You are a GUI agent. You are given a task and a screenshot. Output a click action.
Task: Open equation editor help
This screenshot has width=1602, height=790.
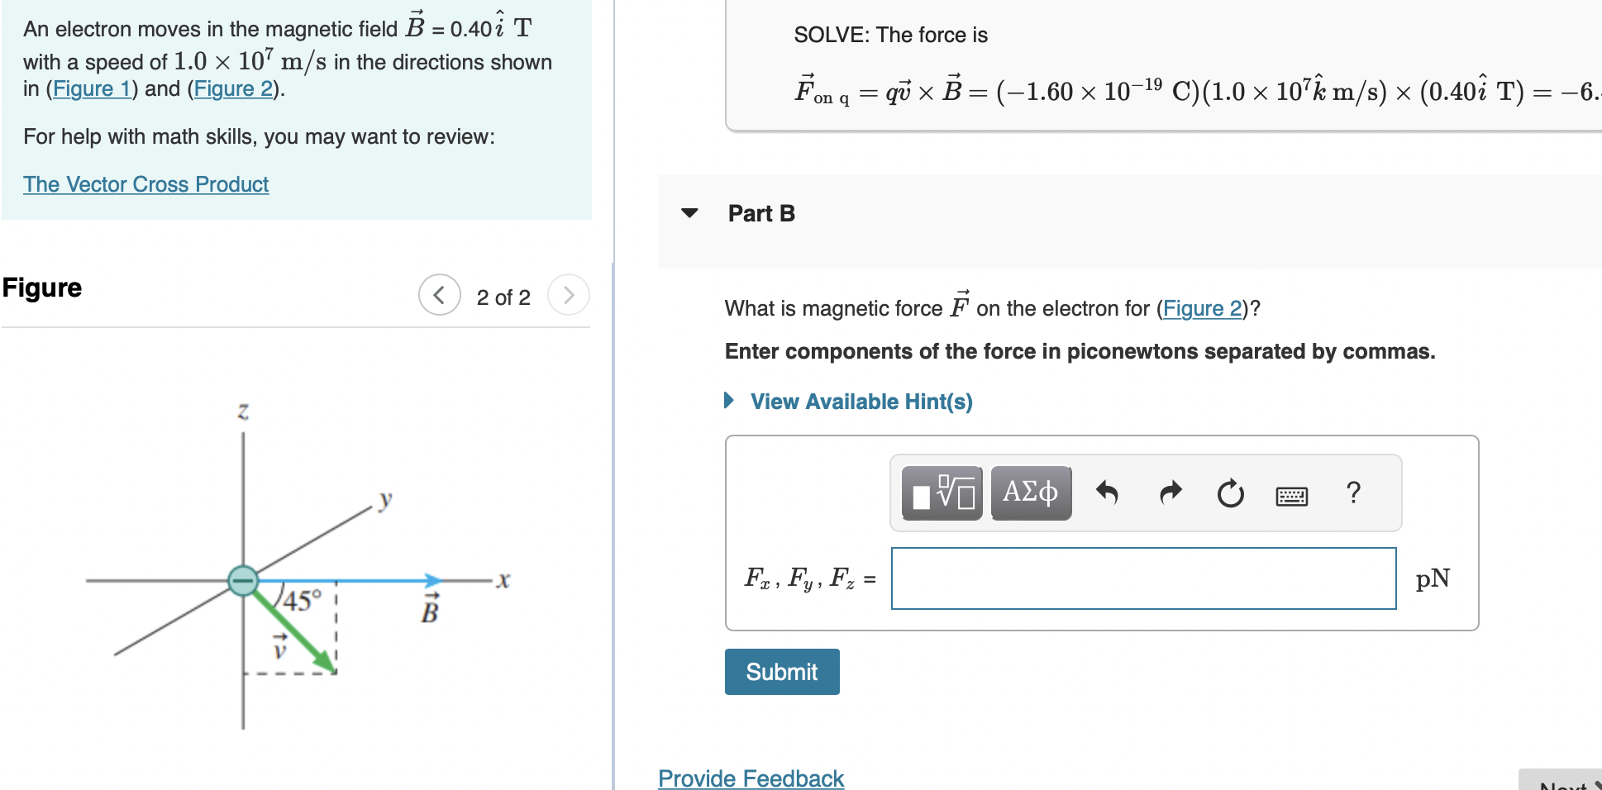[x=1353, y=493]
